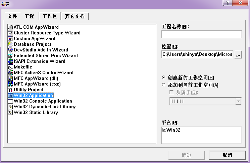Select the Win32 Console Application icon
Viewport: 250px width, 163px height.
point(10,101)
